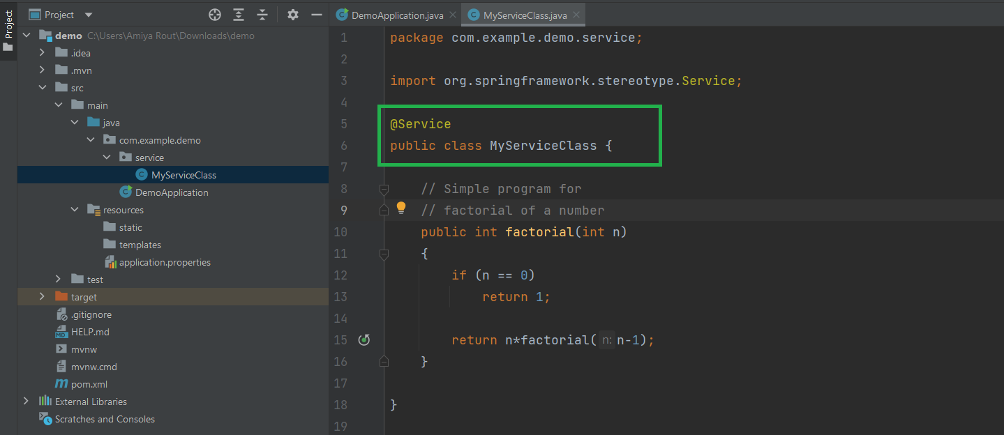Click recursive call gutter icon on line 15
The width and height of the screenshot is (1004, 435).
pyautogui.click(x=364, y=340)
